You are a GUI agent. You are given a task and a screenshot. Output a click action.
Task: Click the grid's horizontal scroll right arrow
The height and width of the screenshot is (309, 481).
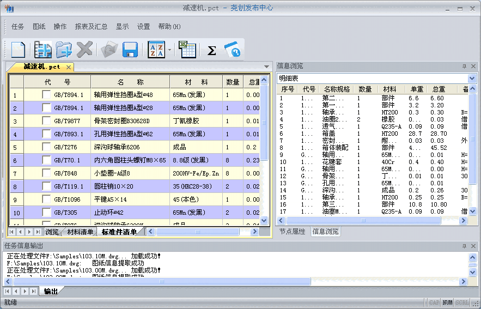[254, 232]
